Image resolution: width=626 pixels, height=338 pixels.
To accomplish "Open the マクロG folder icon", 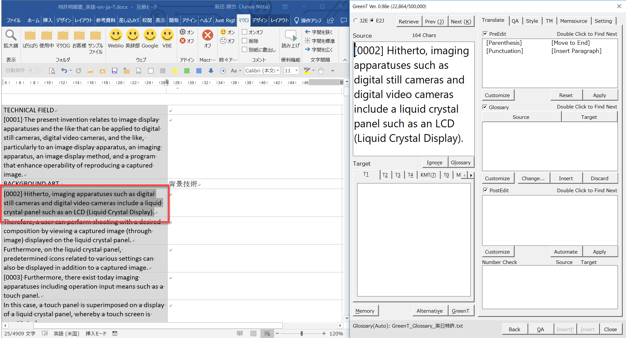I will point(63,36).
